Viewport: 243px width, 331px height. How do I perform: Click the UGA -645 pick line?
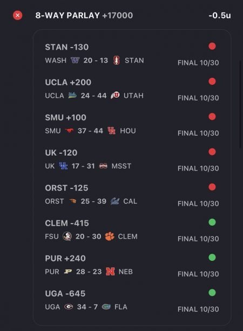(65, 294)
